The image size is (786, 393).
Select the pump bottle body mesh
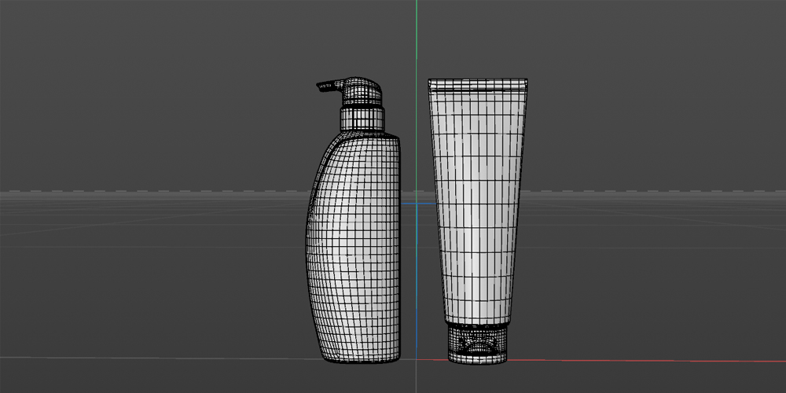354,252
